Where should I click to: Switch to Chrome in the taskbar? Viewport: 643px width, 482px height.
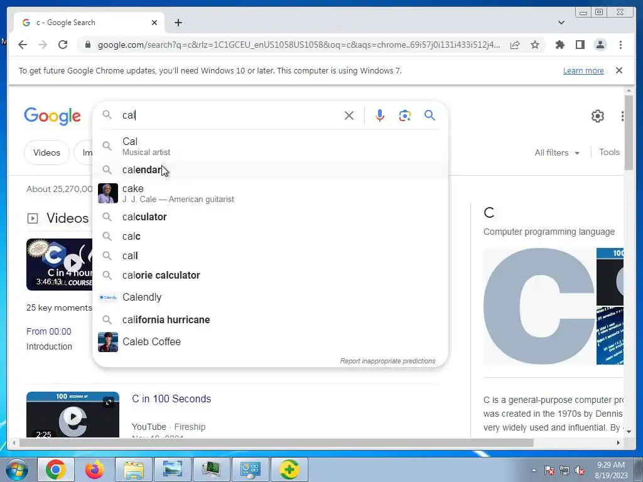[56, 469]
